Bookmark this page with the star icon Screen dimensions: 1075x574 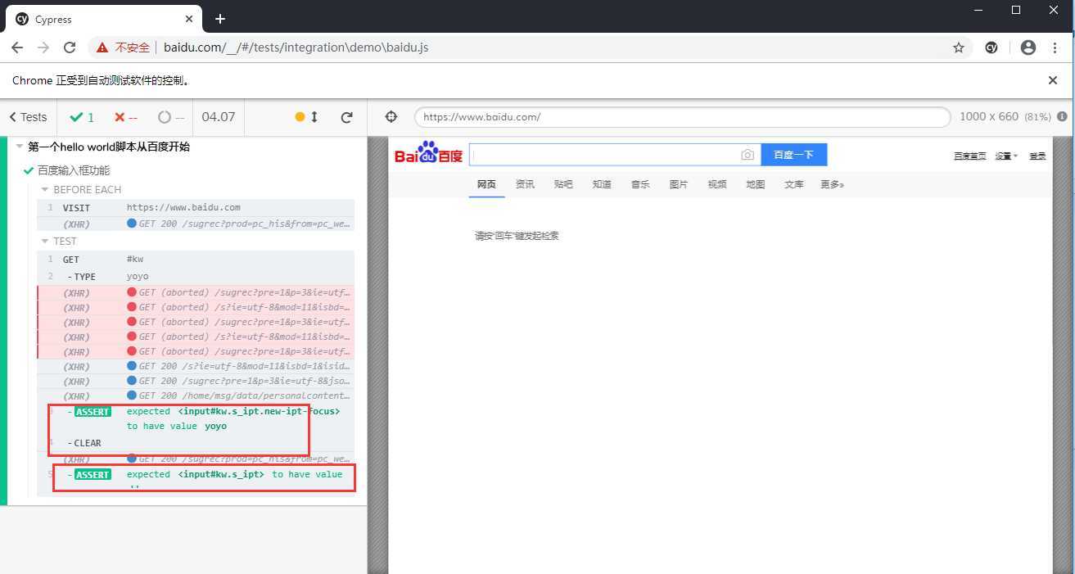tap(959, 47)
